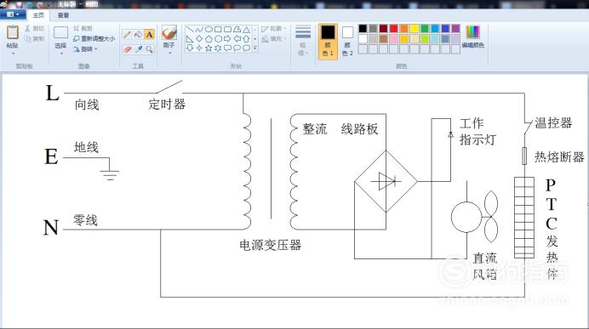Screen dimensions: 589x329
Task: Choose the Rounded rectangle shape
Action: (227, 29)
